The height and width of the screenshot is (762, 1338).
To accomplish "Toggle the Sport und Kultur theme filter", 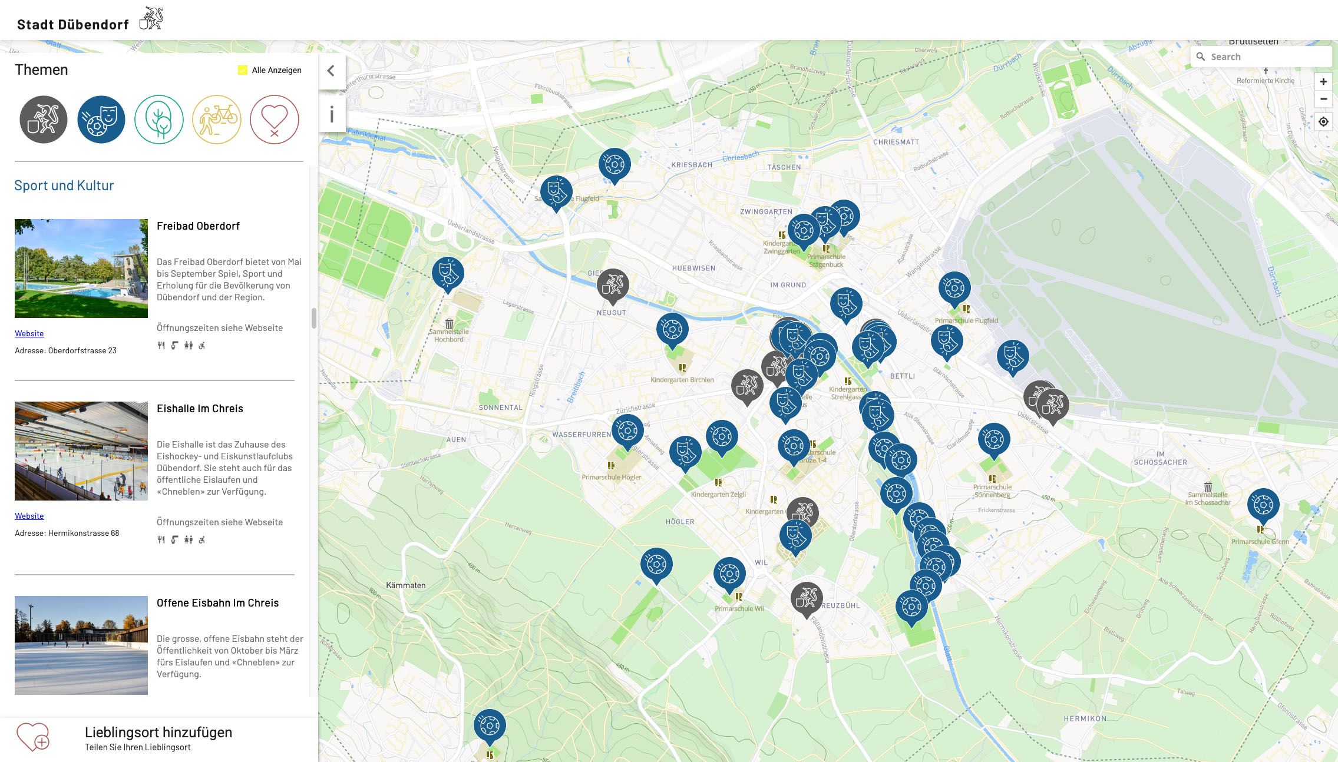I will pos(101,120).
